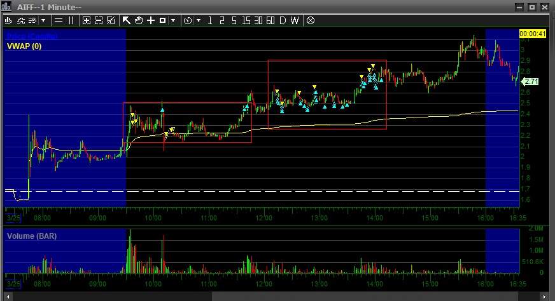Open the chart type icon in the toolbar
Screen dimensions: 555x301
tap(8, 20)
